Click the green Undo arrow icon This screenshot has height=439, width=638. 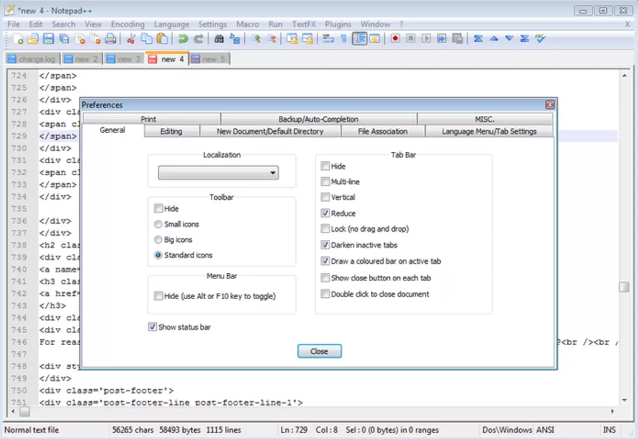183,38
